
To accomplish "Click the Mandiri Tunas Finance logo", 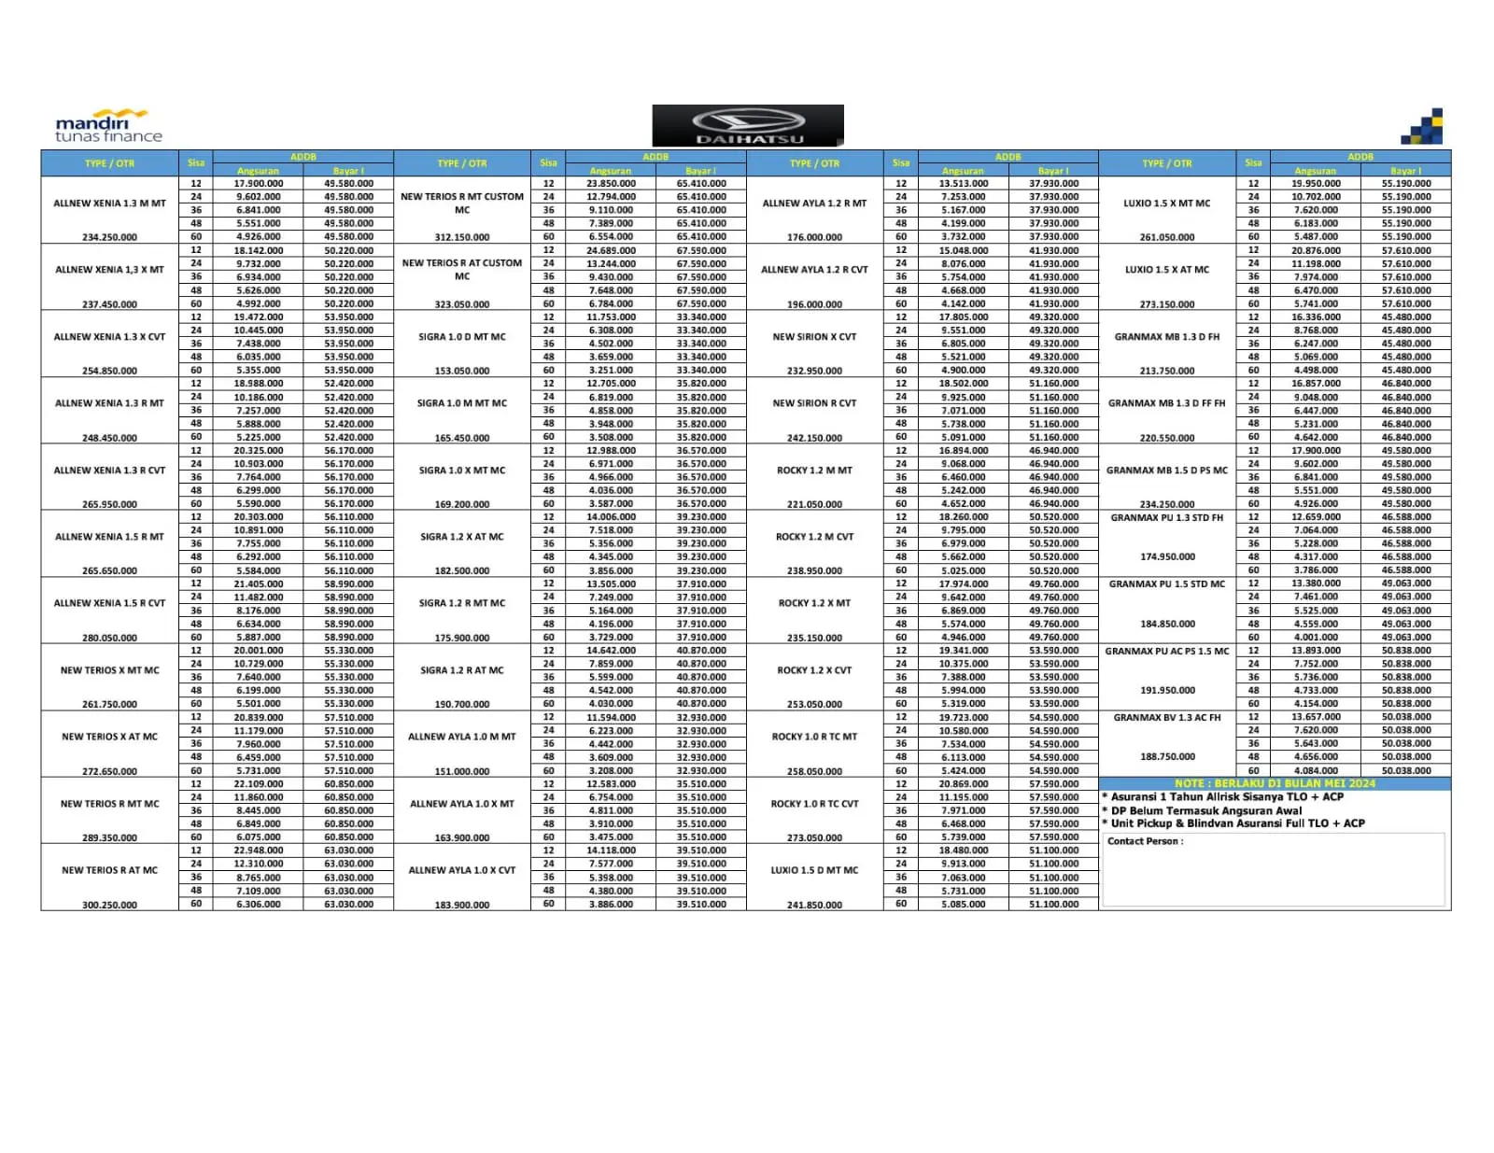I will [x=107, y=128].
